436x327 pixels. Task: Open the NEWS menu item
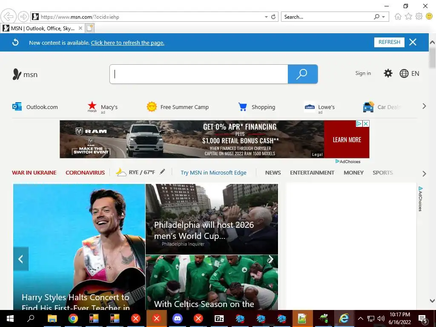coord(273,173)
